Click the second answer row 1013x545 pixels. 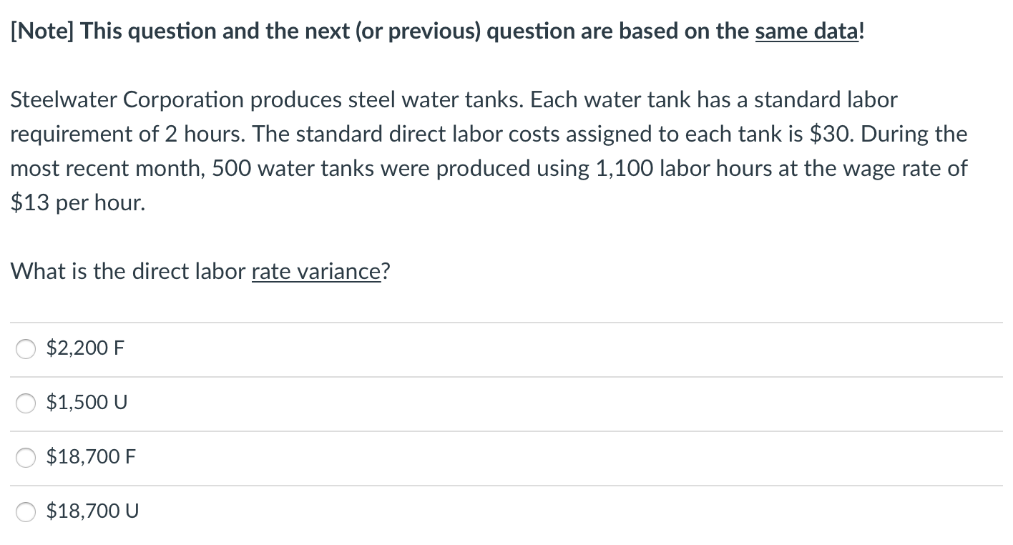click(x=501, y=403)
